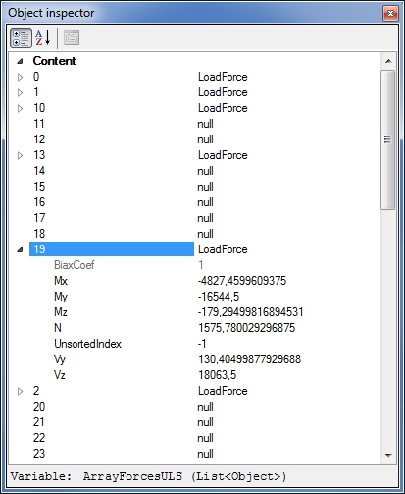Viewport: 405px width, 494px height.
Task: Expand item 1 LoadForce
Action: pyautogui.click(x=20, y=92)
